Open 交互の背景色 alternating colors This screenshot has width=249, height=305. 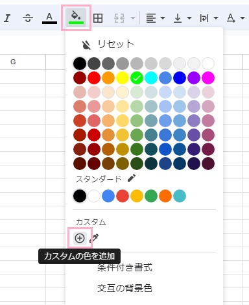(x=124, y=288)
